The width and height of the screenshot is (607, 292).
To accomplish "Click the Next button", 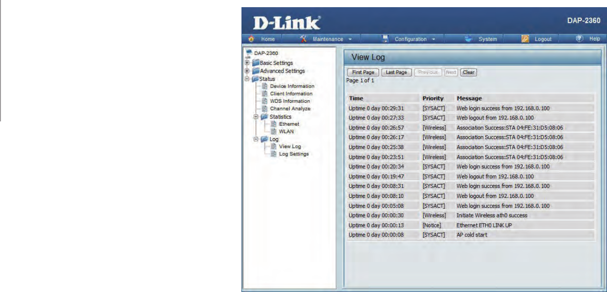I will [451, 72].
